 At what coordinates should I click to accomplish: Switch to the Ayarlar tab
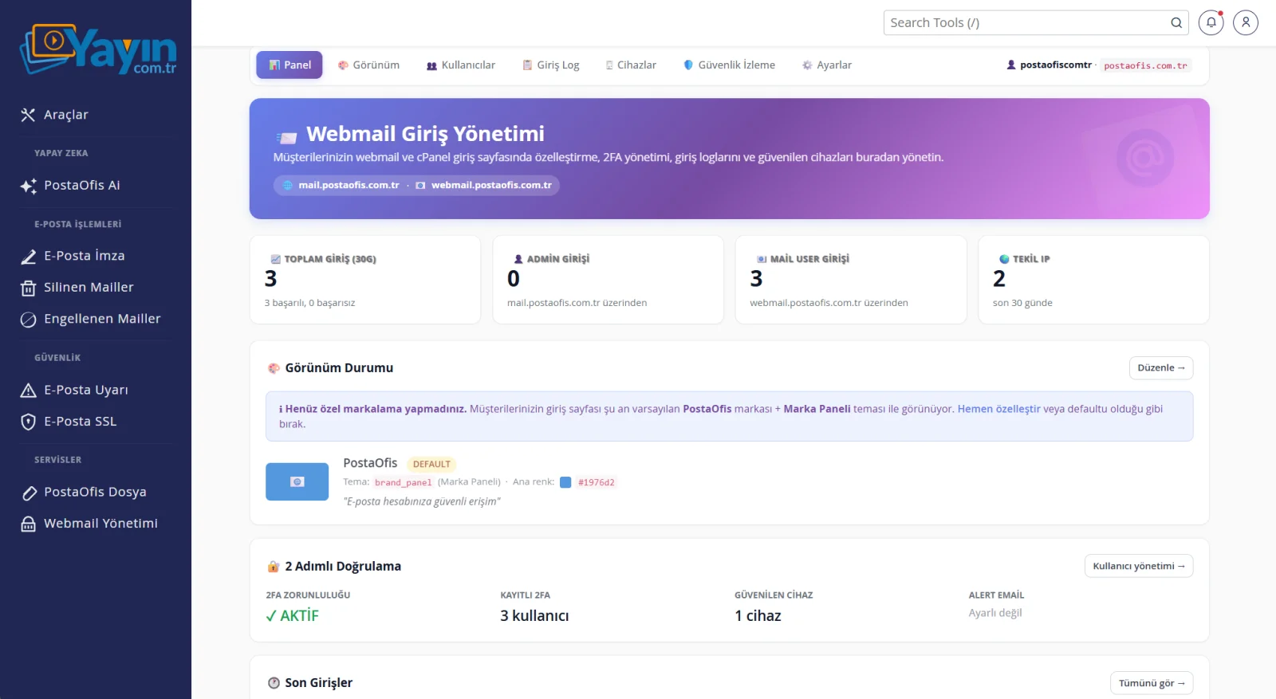click(827, 65)
